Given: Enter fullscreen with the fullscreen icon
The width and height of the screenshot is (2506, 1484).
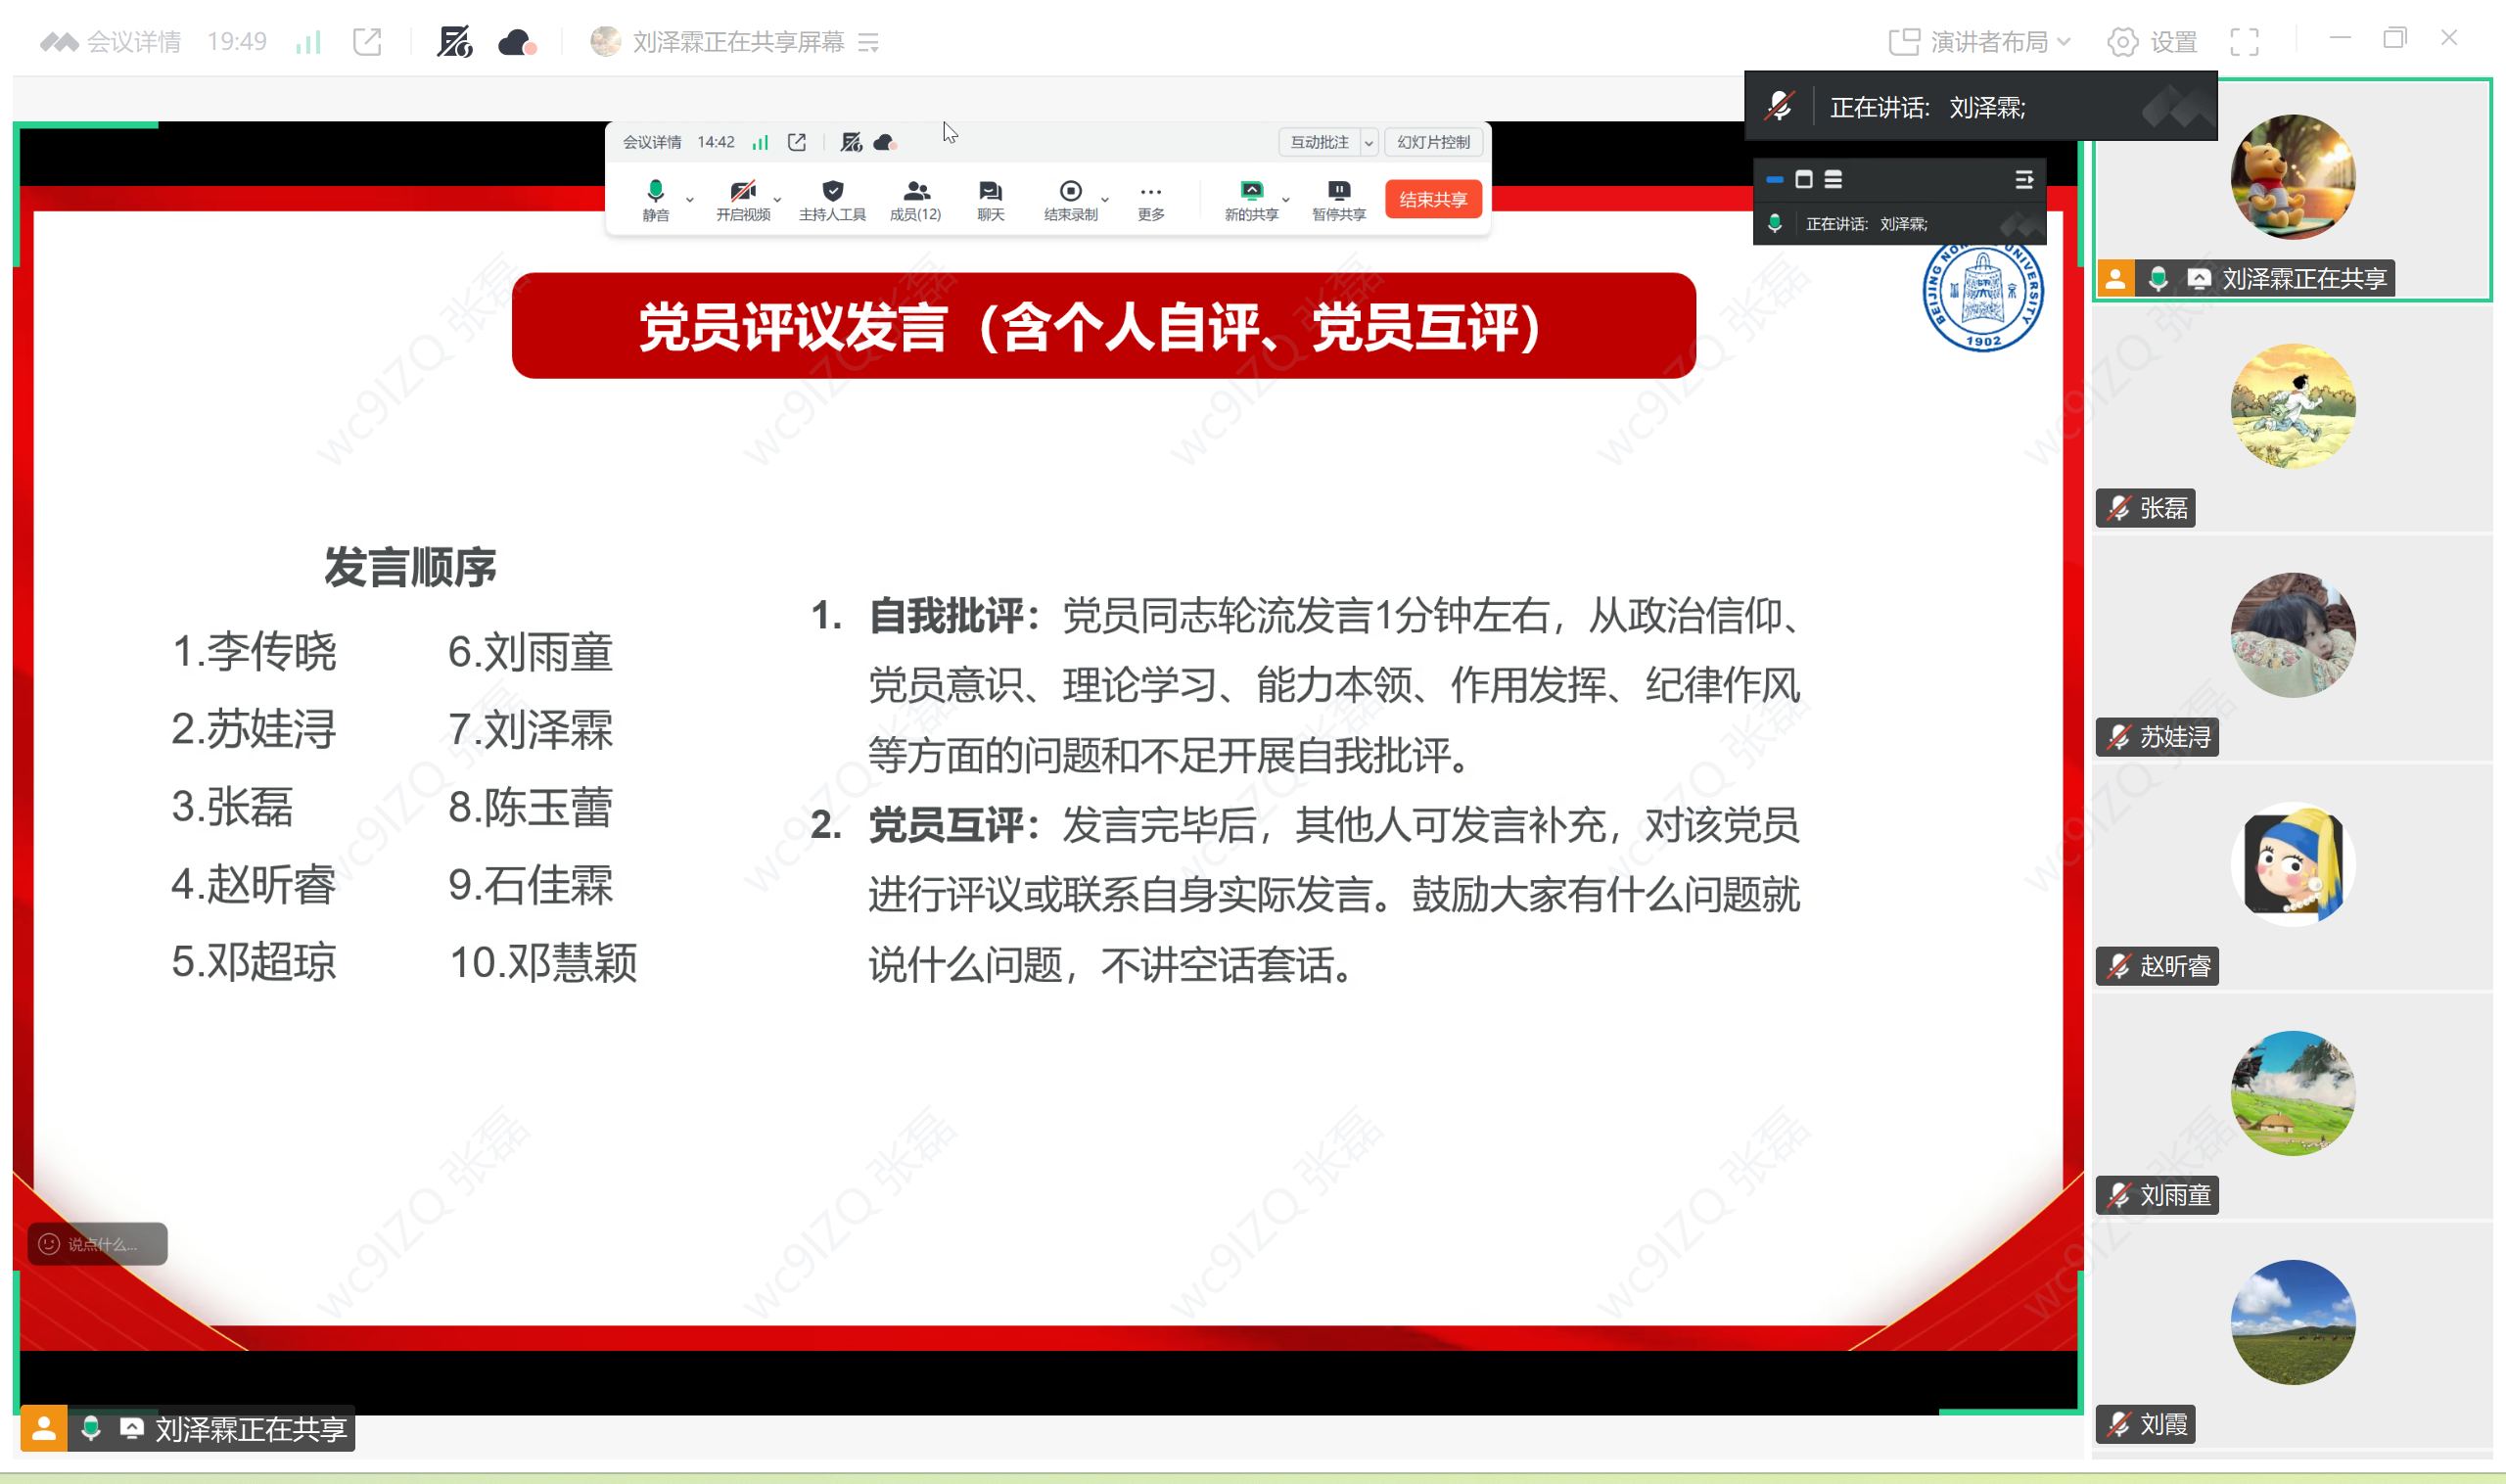Looking at the screenshot, I should [2243, 42].
